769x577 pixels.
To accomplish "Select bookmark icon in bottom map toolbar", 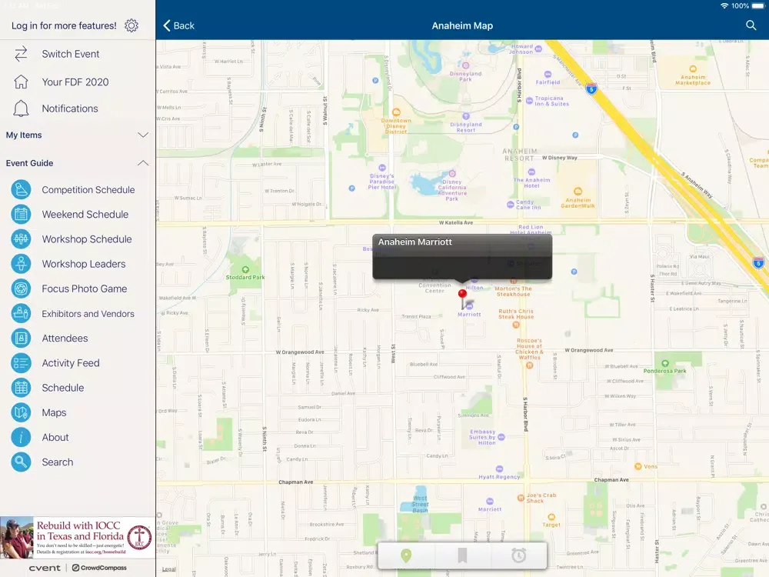I will 462,555.
